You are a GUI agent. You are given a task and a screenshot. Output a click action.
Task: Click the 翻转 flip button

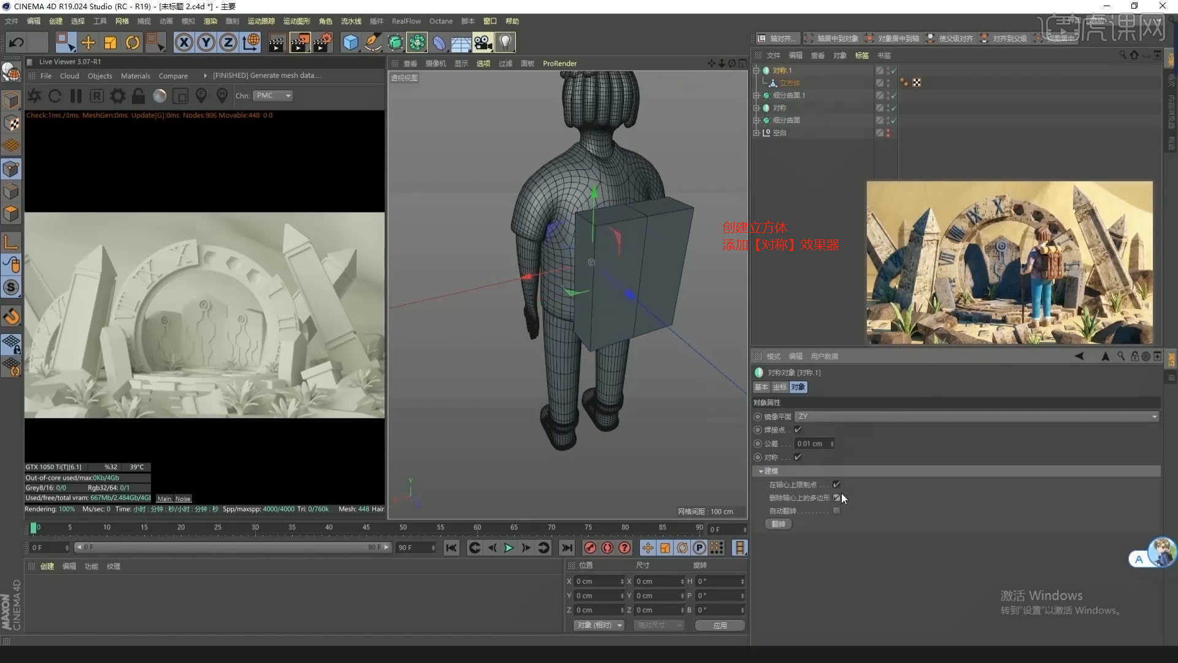778,524
